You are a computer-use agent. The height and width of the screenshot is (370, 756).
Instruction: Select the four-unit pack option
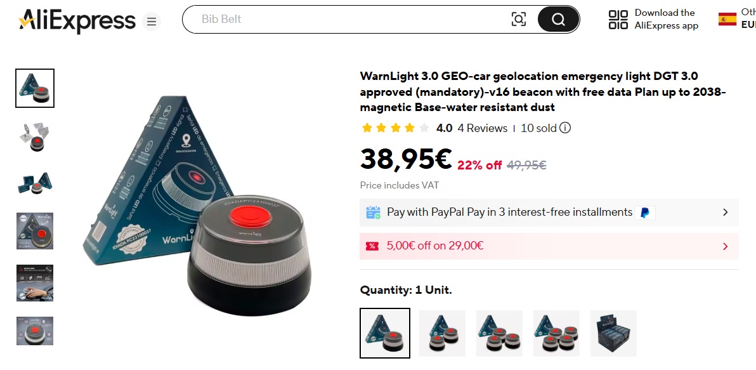click(x=556, y=333)
